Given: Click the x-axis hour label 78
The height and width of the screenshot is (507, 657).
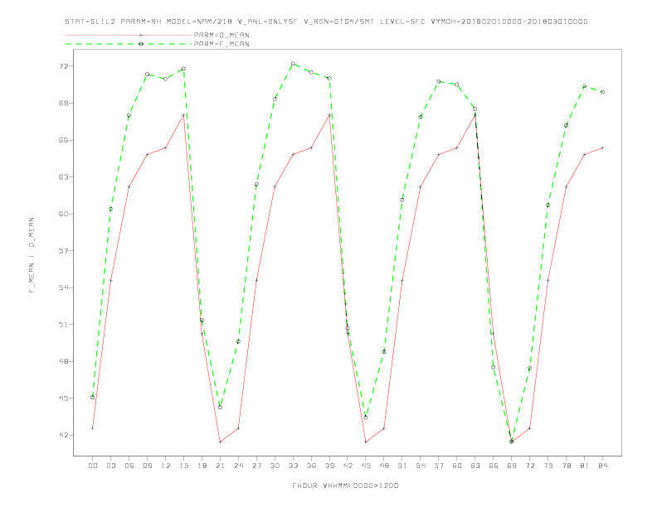Looking at the screenshot, I should coord(566,466).
